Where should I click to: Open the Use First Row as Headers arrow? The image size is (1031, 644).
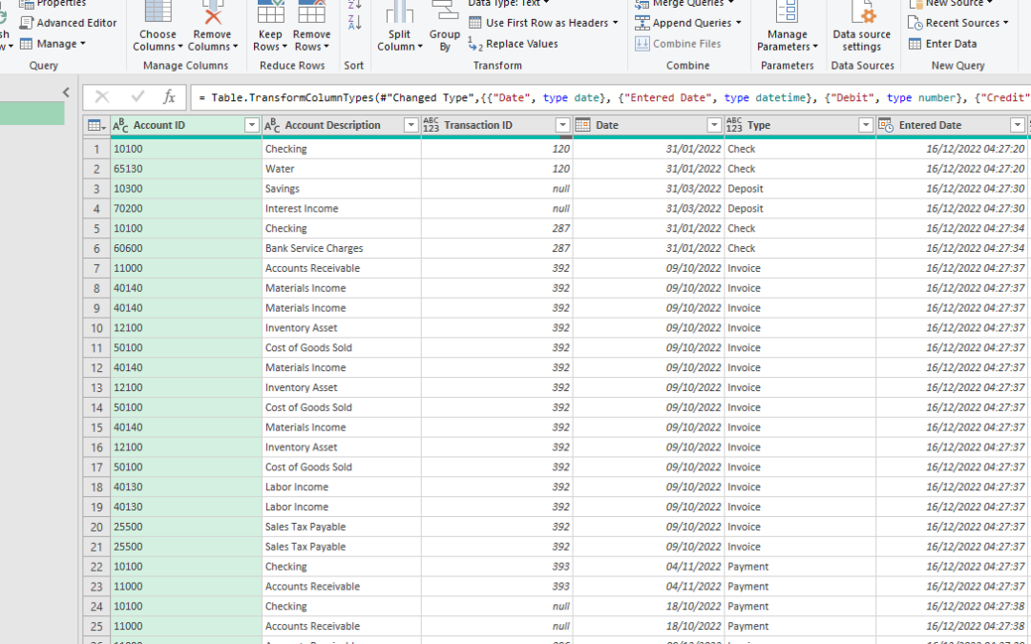[x=616, y=23]
